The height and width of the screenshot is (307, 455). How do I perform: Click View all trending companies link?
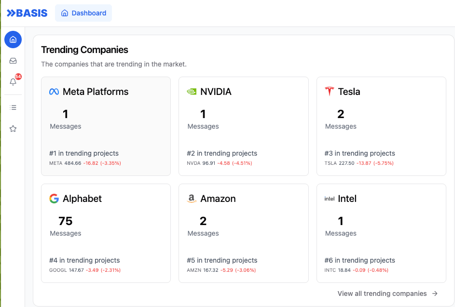pos(382,294)
